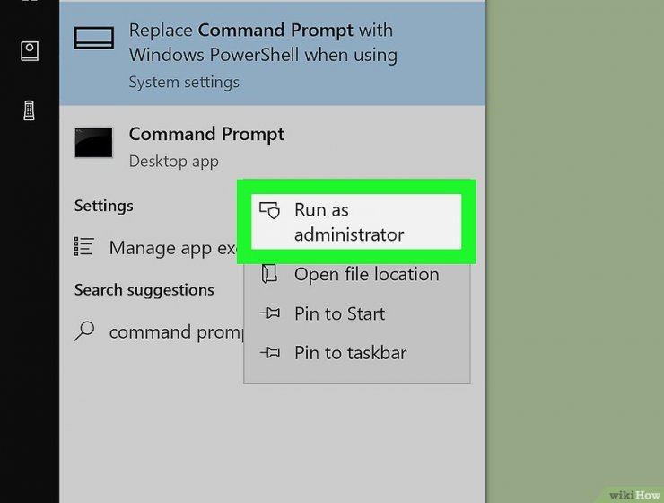The width and height of the screenshot is (664, 503).
Task: Click the keyboard-shaped system settings icon
Action: (94, 38)
